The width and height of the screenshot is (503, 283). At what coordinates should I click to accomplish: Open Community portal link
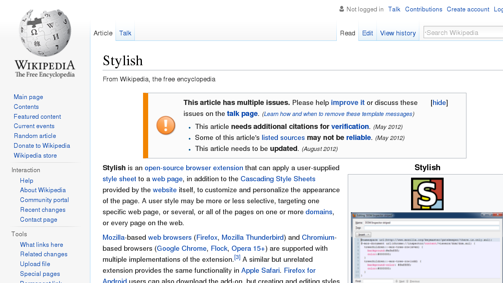44,200
